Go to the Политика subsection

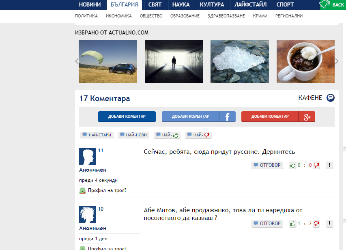coord(86,16)
